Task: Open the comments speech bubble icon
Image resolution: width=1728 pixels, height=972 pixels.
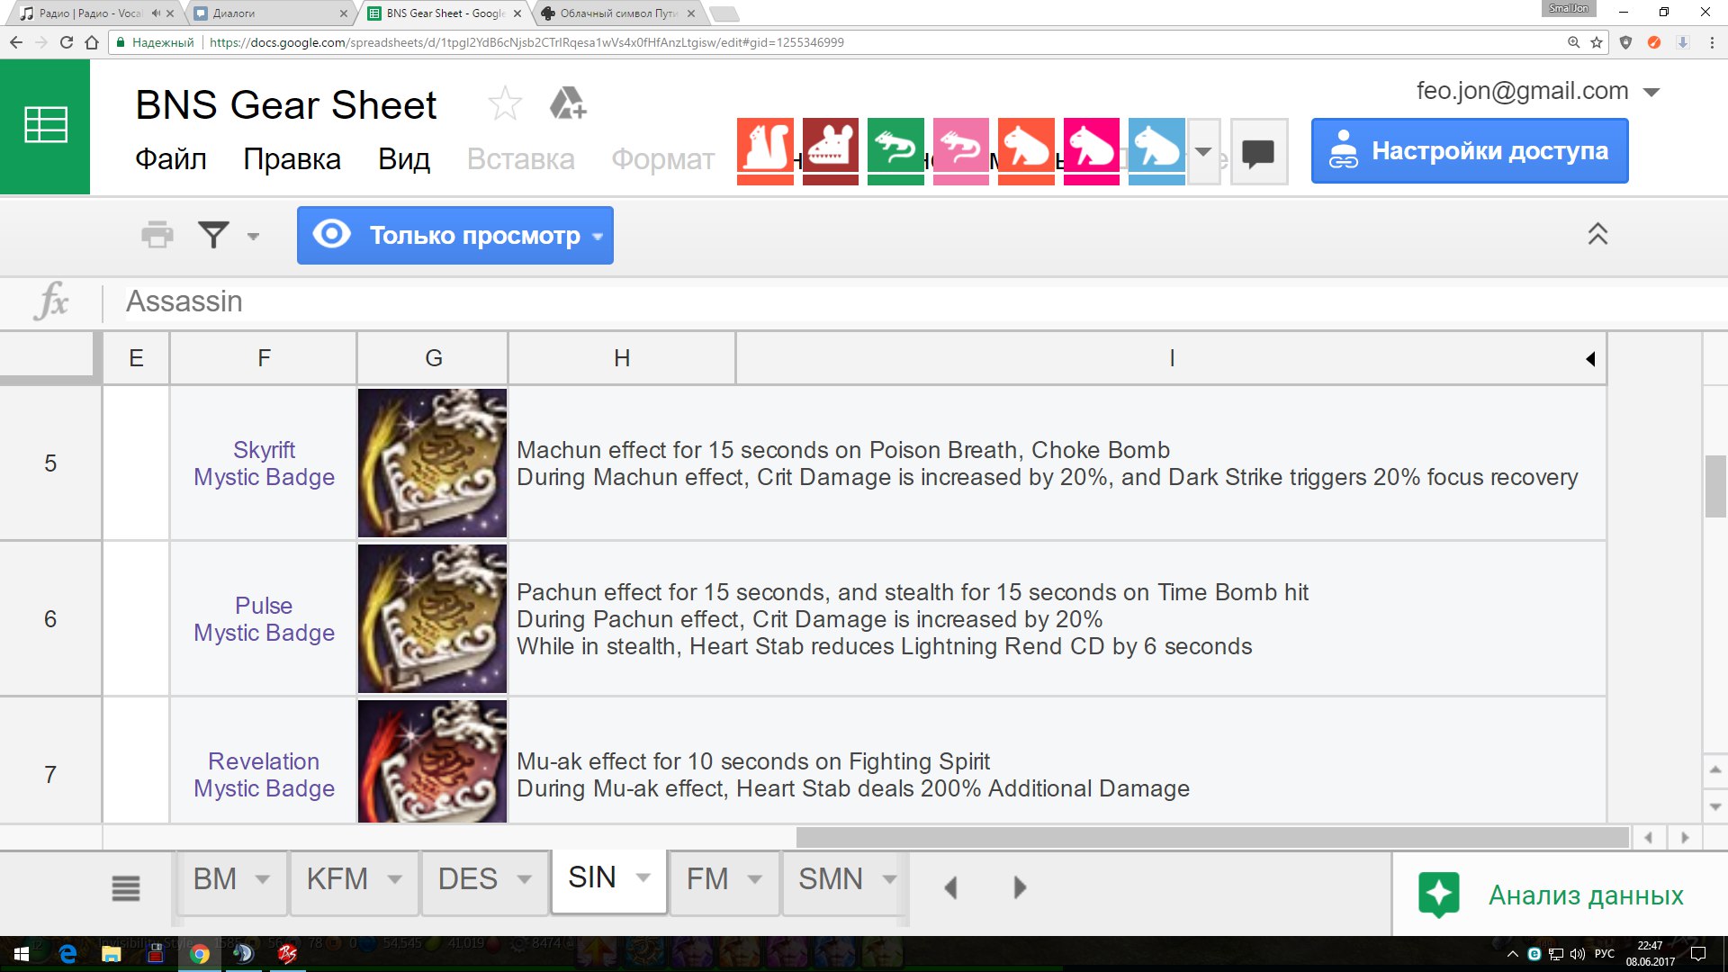Action: (1258, 152)
